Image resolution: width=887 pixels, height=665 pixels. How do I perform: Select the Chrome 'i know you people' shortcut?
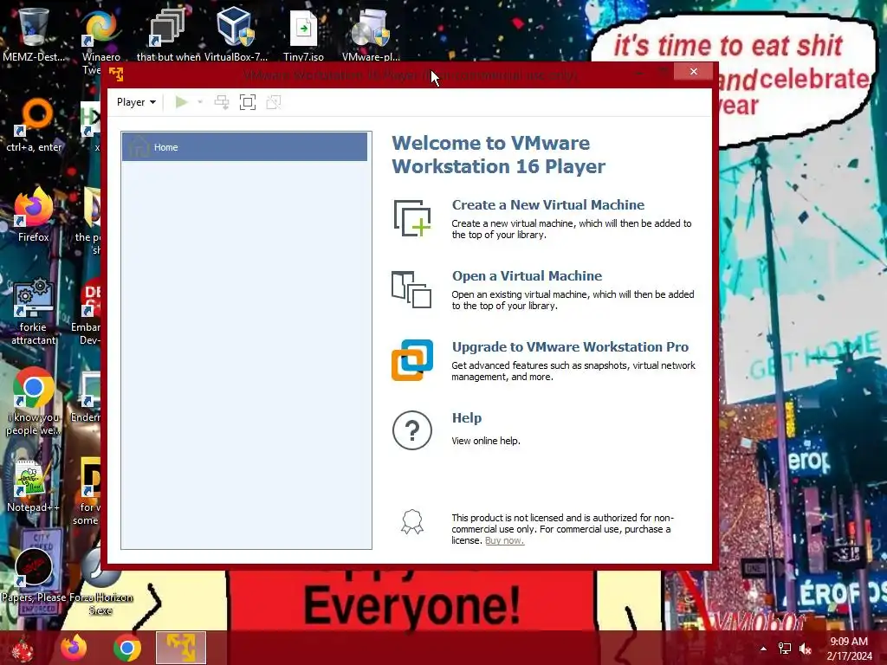tap(34, 402)
